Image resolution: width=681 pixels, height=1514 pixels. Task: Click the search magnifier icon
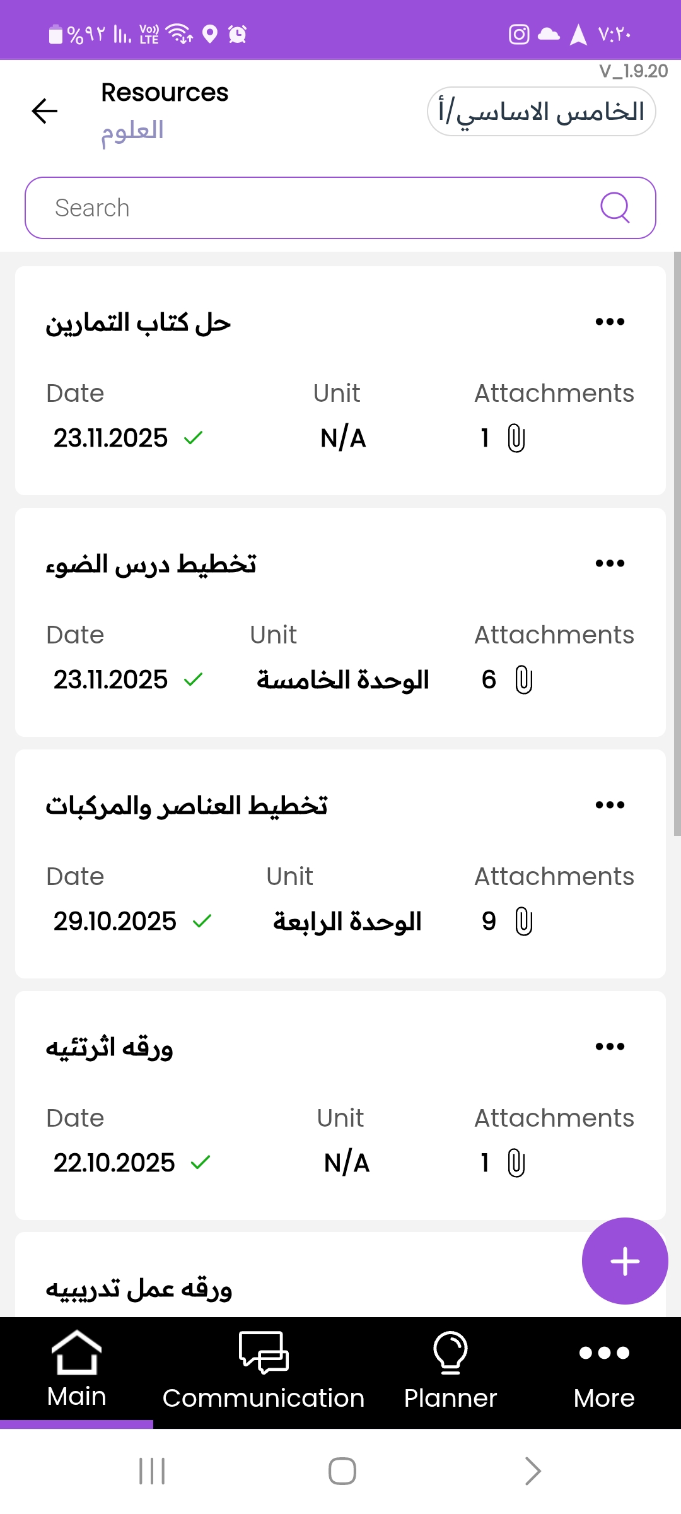tap(615, 208)
